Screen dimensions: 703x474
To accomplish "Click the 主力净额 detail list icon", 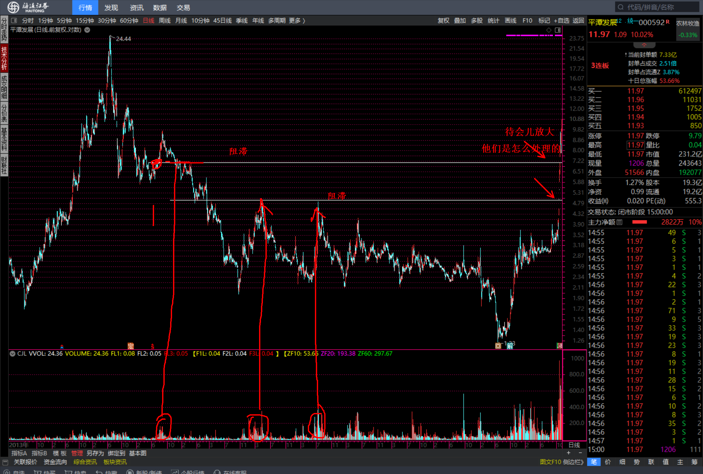I will coord(620,222).
